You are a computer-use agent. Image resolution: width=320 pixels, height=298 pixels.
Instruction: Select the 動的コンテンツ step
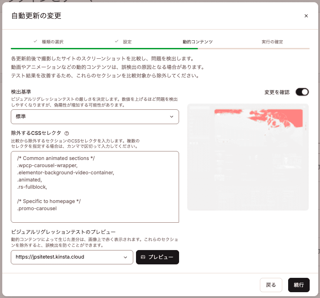click(x=197, y=42)
